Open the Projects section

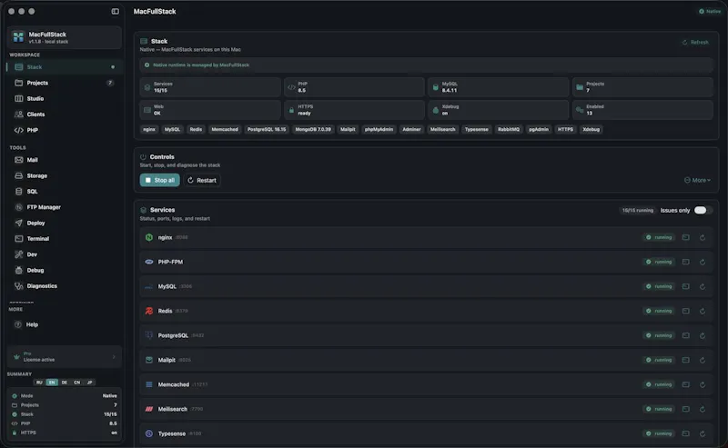click(64, 83)
